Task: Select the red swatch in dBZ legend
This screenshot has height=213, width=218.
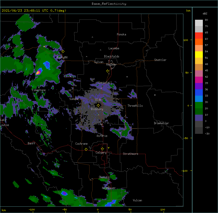Action: coord(199,35)
